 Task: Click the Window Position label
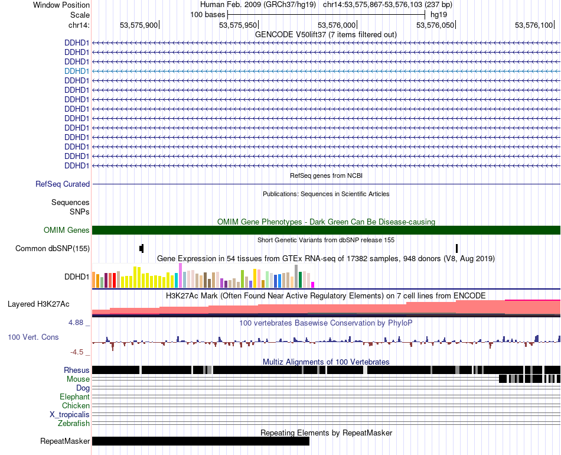coord(61,5)
